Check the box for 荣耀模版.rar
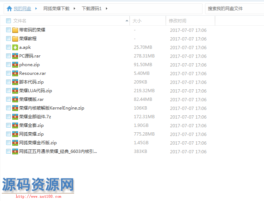264x201 pixels. point(8,99)
